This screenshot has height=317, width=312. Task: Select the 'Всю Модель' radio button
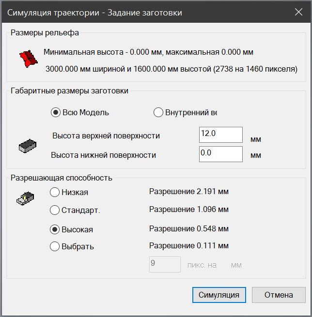point(56,113)
